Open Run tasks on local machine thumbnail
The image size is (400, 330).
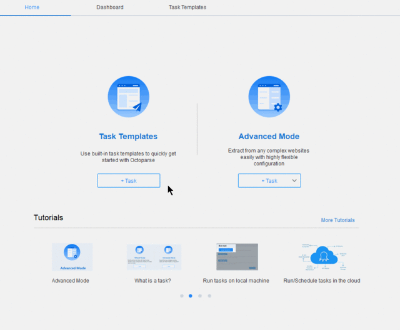pyautogui.click(x=237, y=257)
